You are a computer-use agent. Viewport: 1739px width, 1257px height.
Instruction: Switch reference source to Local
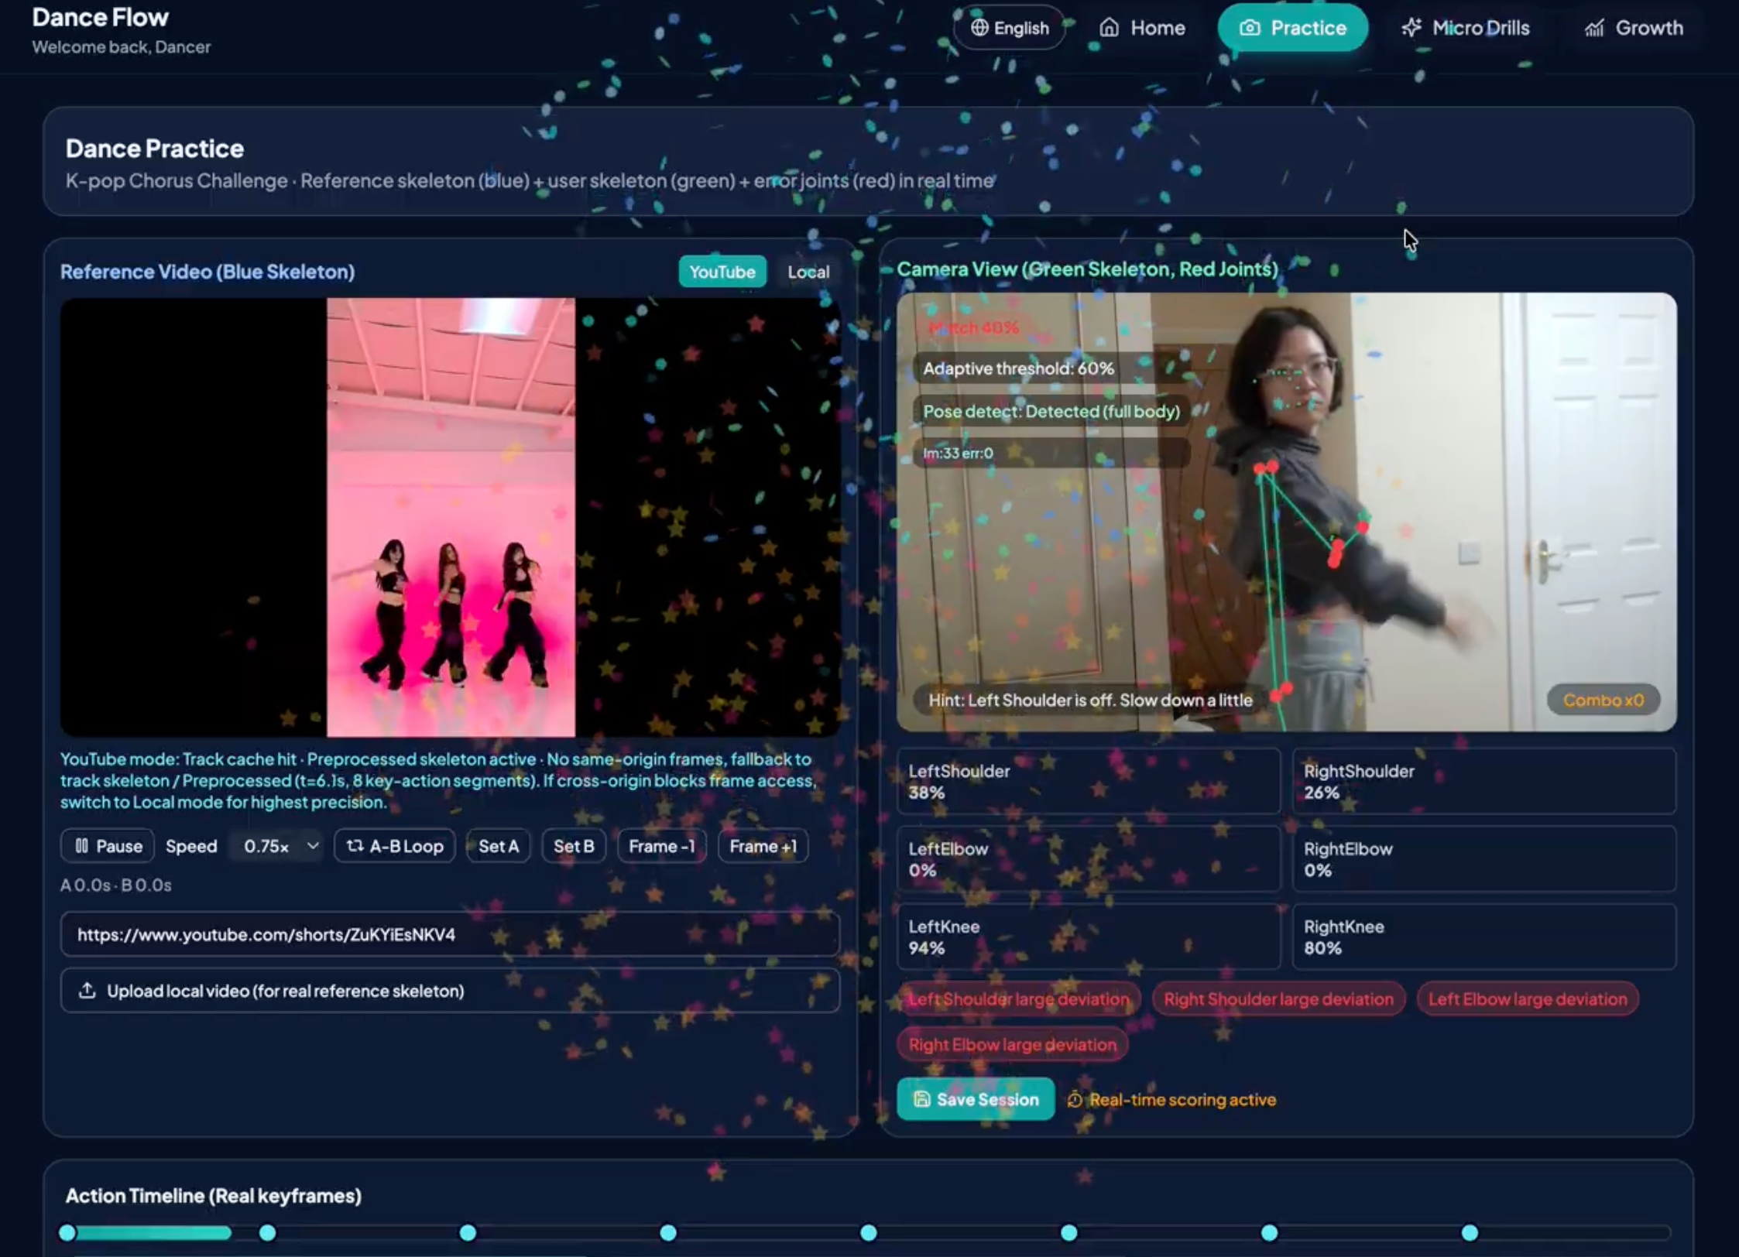coord(808,272)
